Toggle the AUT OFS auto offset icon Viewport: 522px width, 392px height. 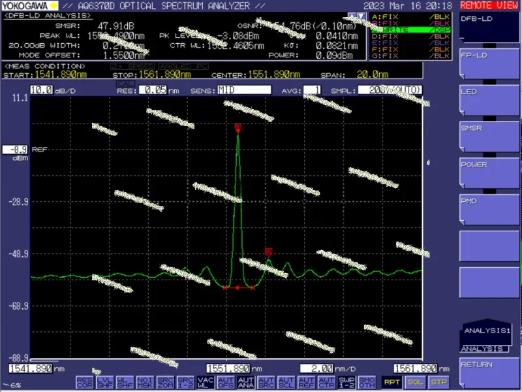pos(226,382)
